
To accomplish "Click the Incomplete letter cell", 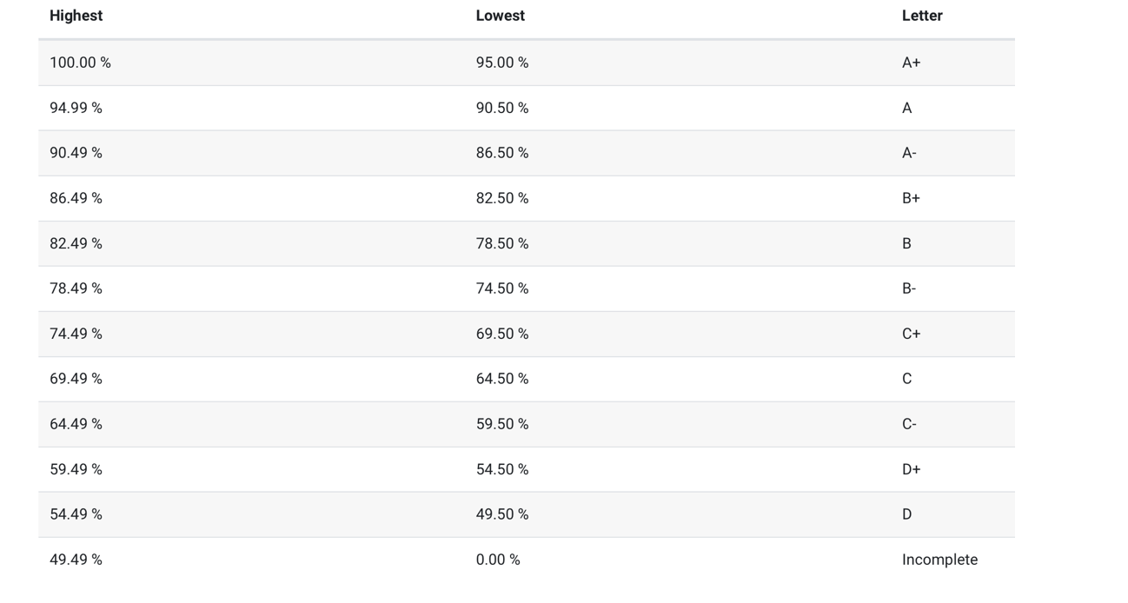I will [939, 560].
